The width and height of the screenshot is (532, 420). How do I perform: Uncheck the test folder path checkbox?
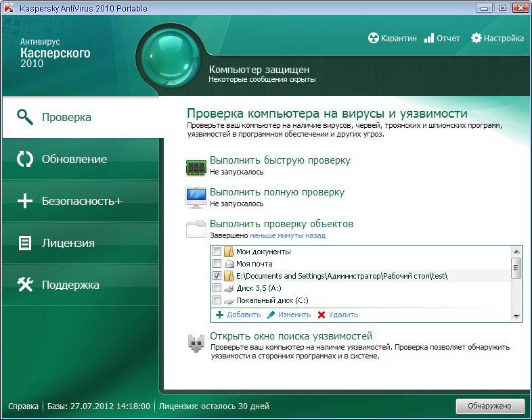tap(217, 275)
